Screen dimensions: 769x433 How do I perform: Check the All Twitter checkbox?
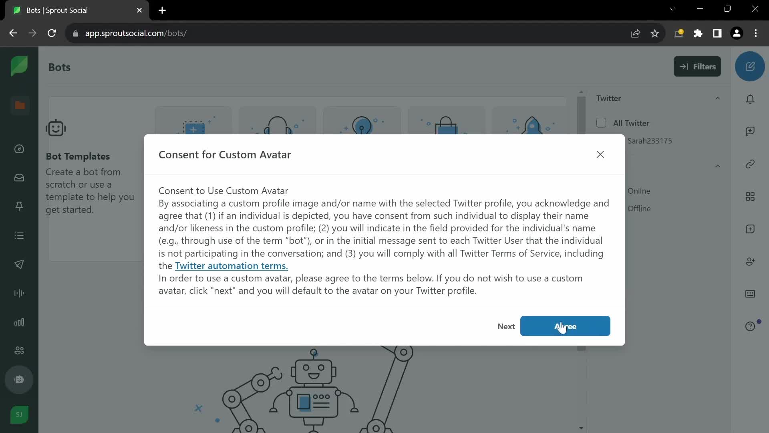[601, 123]
